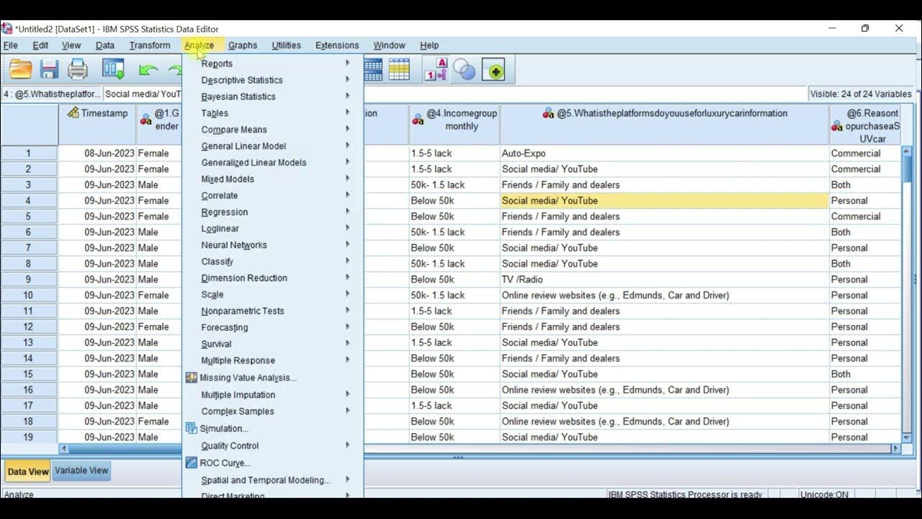
Task: Select the Data View tab
Action: [28, 472]
